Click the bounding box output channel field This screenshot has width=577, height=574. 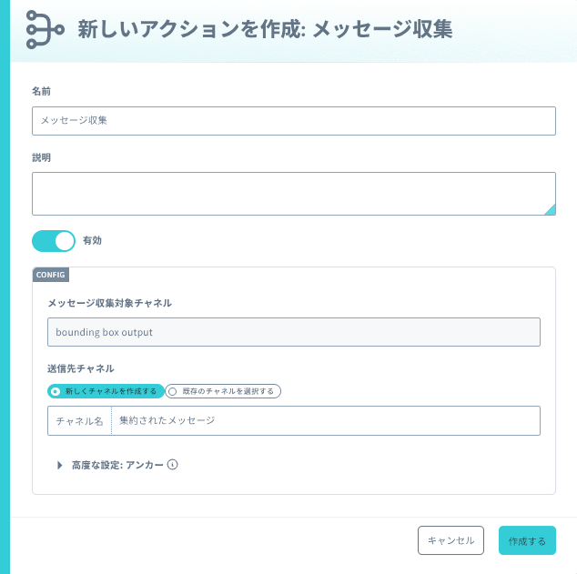pos(294,332)
